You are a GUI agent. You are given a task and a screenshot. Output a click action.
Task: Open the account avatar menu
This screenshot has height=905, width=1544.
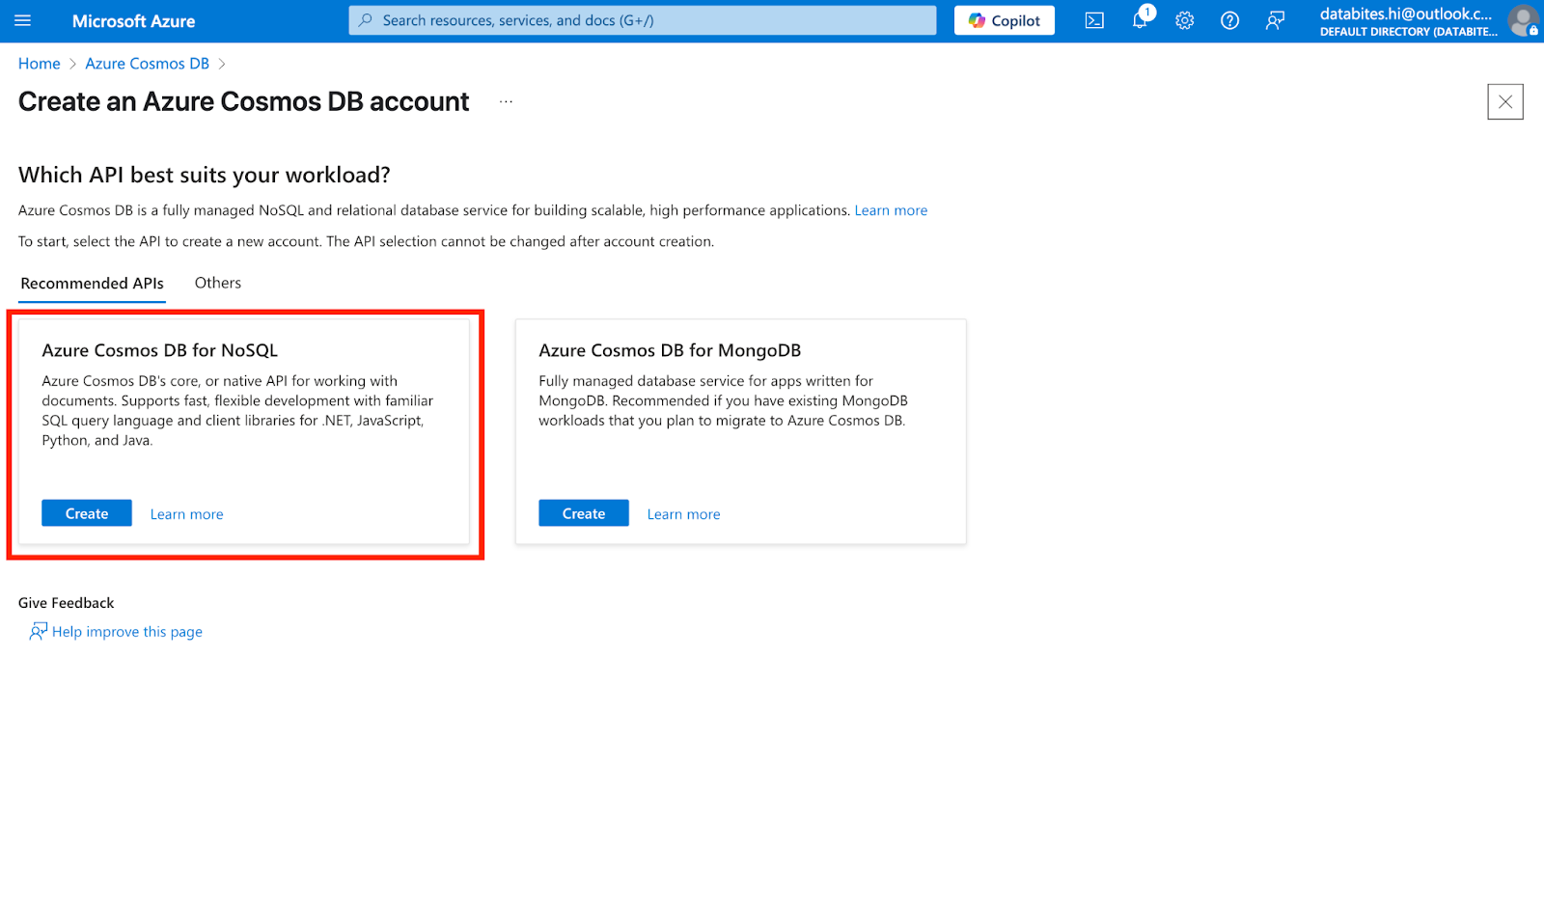[1524, 20]
